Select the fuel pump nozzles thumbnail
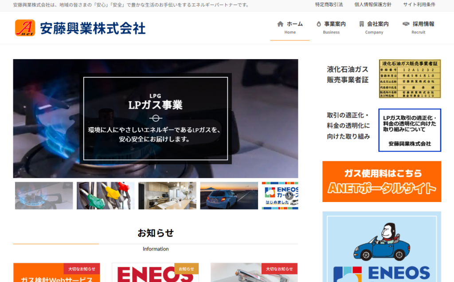 (106, 195)
